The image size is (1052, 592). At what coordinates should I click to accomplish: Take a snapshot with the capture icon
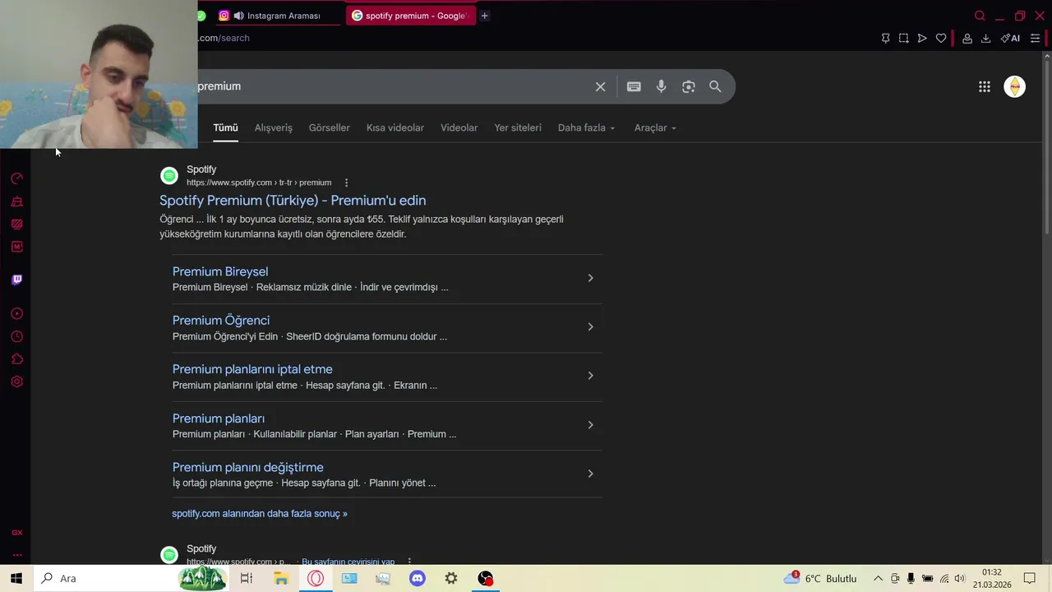click(x=903, y=38)
